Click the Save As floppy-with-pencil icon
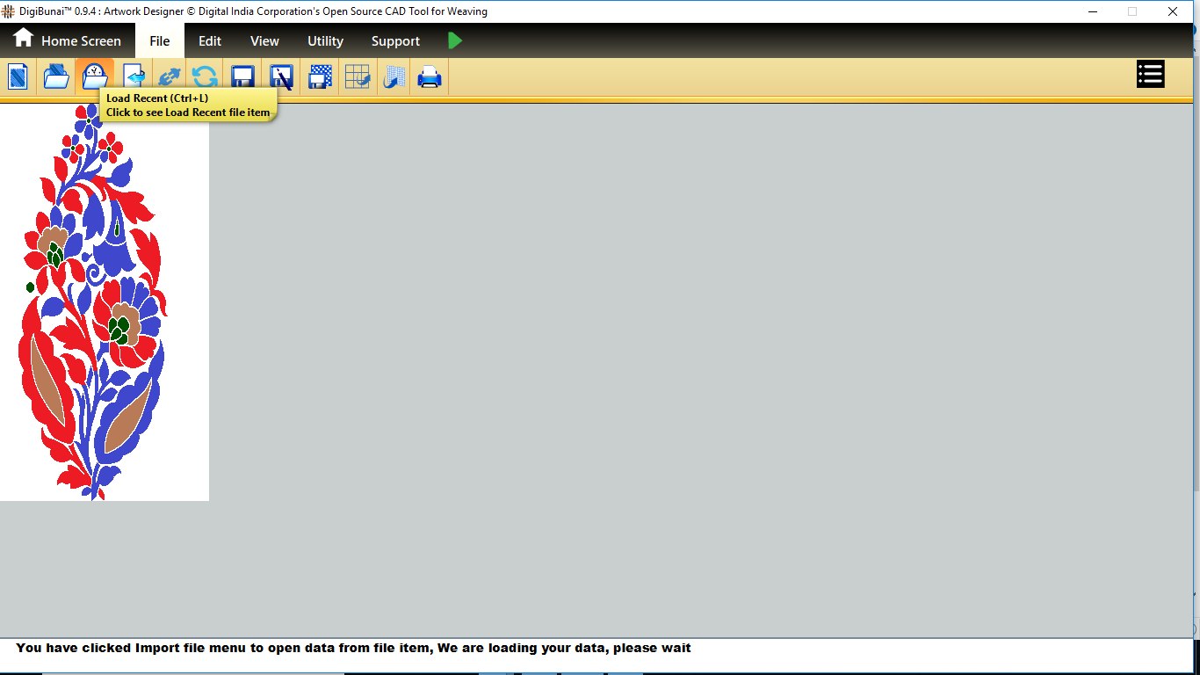Image resolution: width=1200 pixels, height=675 pixels. (281, 76)
